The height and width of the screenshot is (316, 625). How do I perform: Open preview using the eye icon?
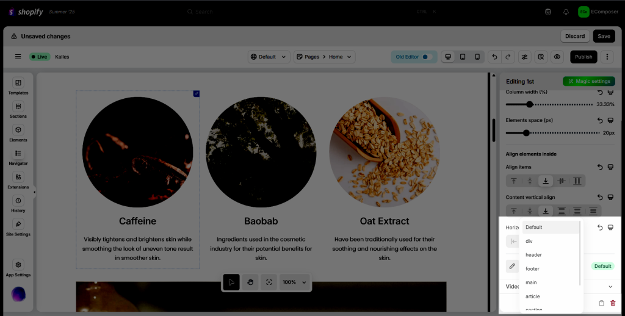[557, 57]
